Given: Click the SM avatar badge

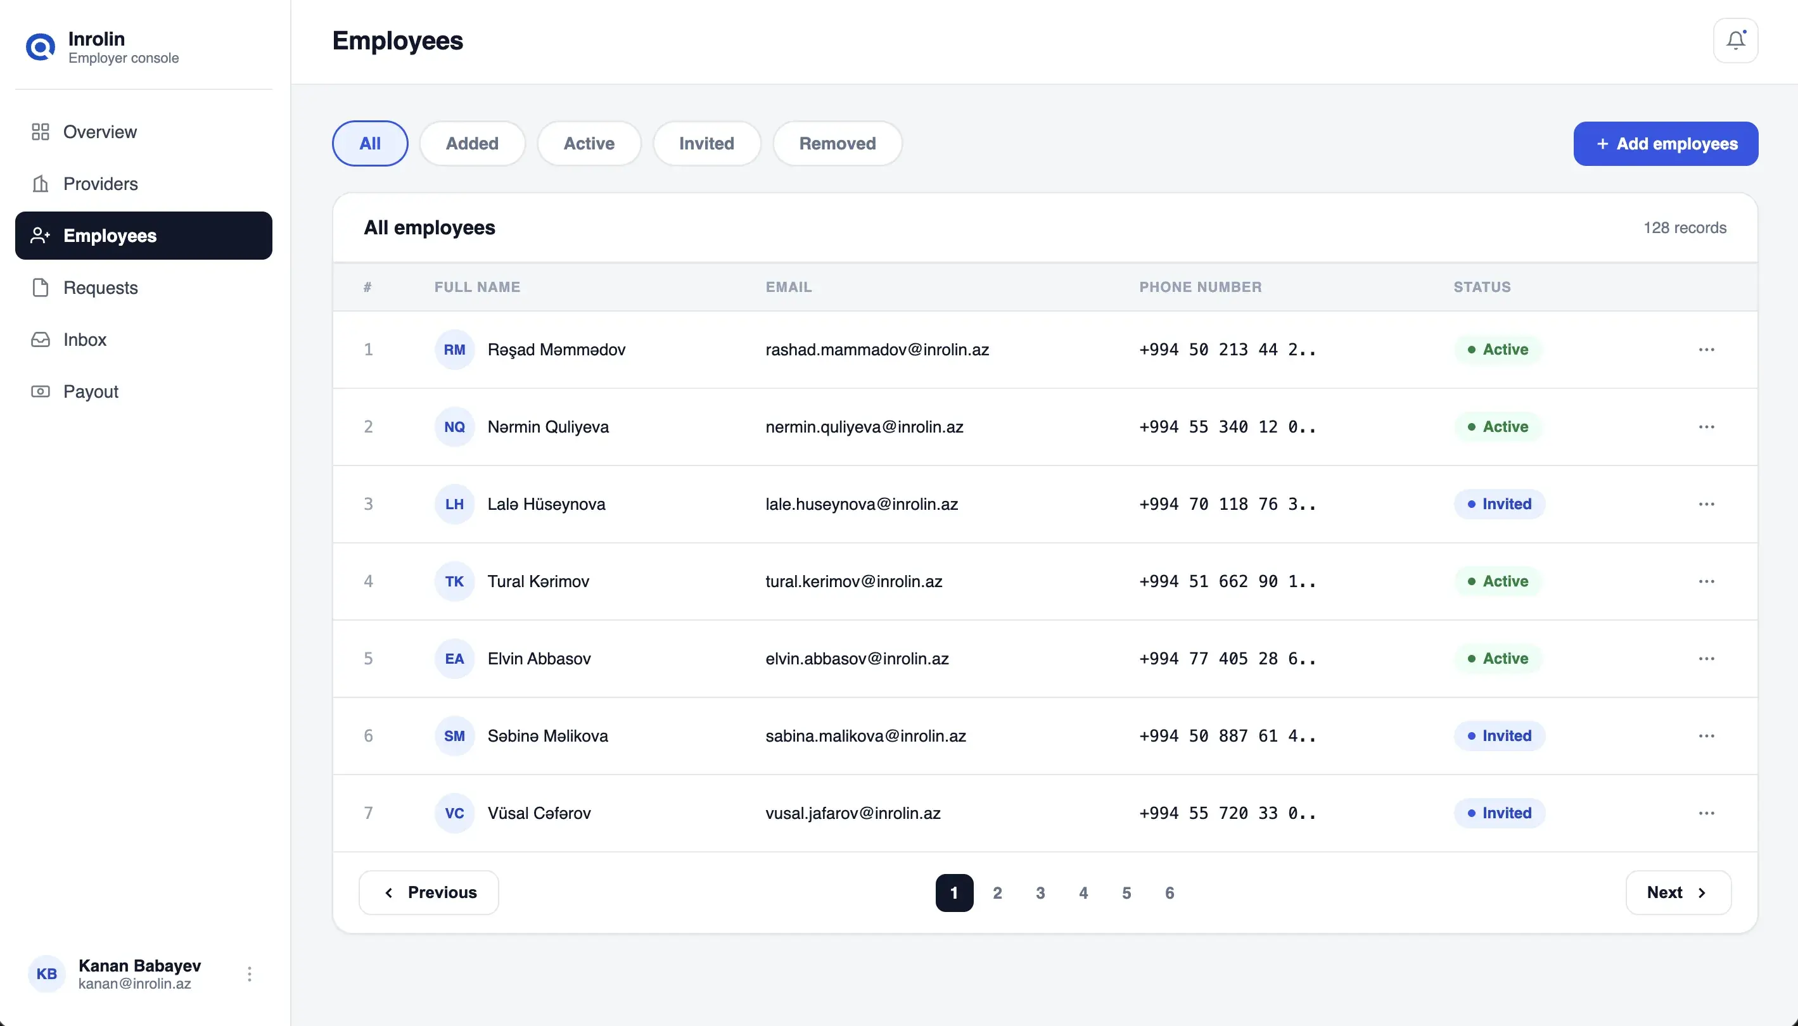Looking at the screenshot, I should coord(455,736).
